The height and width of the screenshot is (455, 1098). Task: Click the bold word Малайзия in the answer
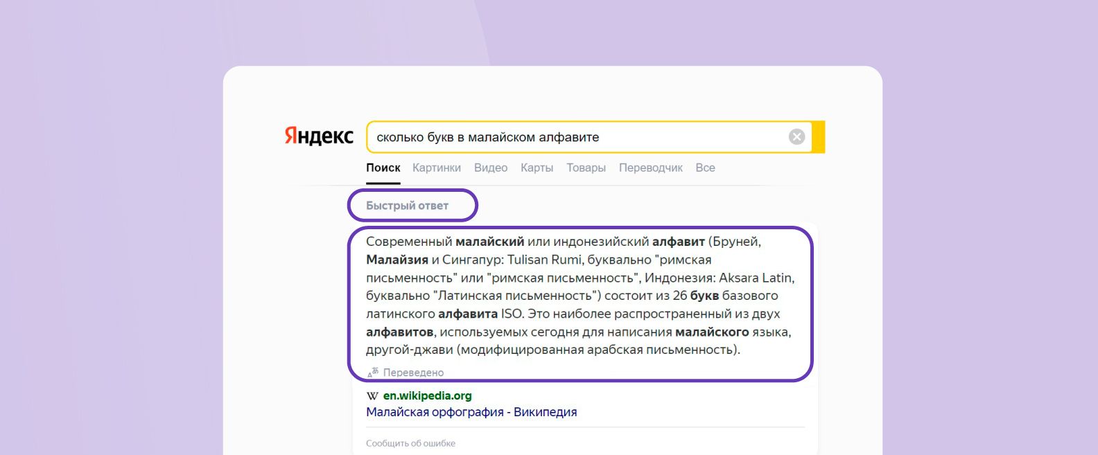coord(397,260)
